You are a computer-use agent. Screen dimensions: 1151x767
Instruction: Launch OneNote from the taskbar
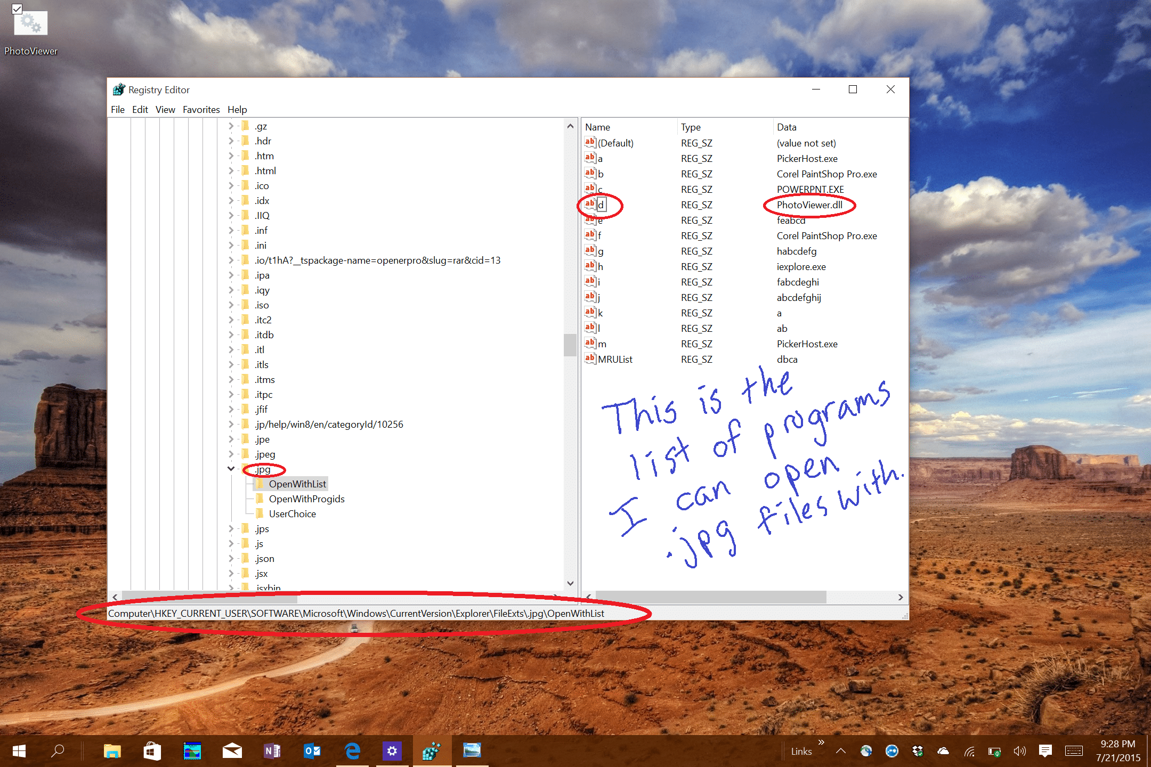pyautogui.click(x=272, y=751)
